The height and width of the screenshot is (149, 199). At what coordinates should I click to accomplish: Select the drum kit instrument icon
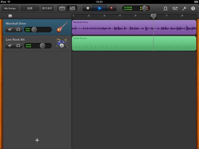coord(62,43)
